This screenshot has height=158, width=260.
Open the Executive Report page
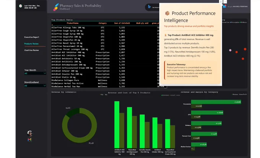point(32,37)
